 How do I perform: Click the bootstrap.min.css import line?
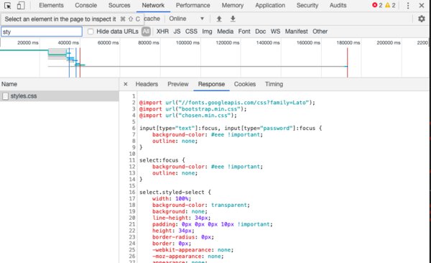(x=193, y=109)
